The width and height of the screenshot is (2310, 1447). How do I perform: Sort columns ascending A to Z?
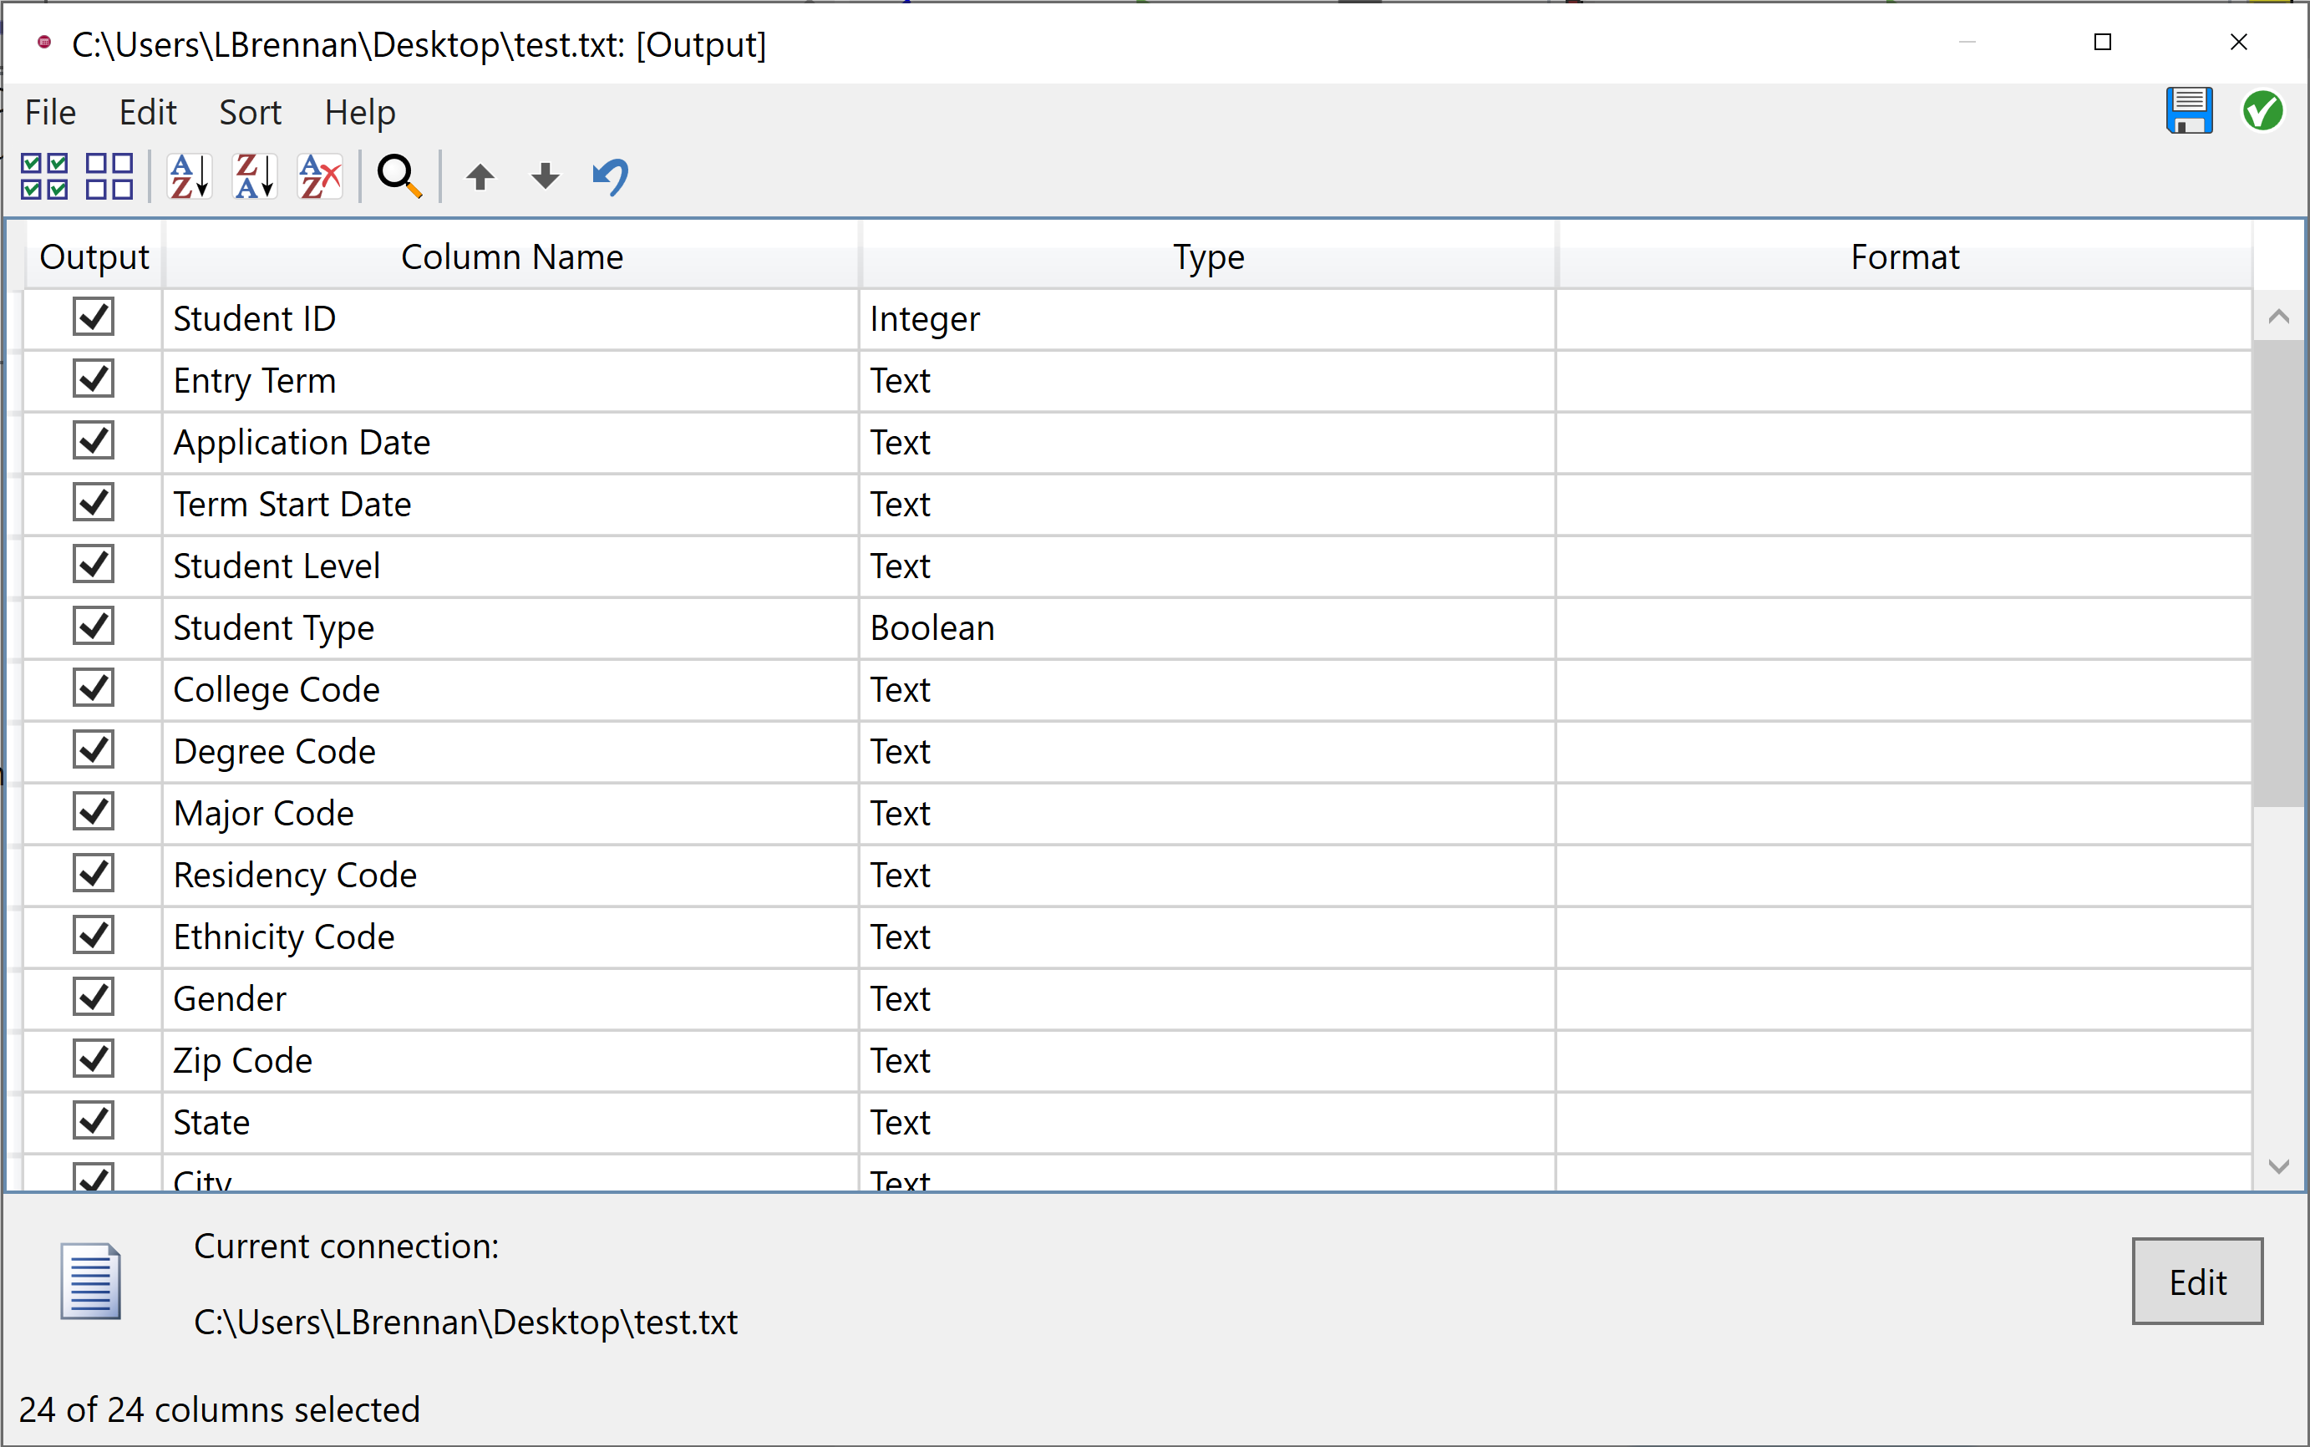tap(189, 176)
